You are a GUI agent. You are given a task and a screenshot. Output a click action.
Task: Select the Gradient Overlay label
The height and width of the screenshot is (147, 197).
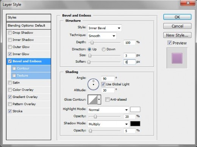point(25,97)
